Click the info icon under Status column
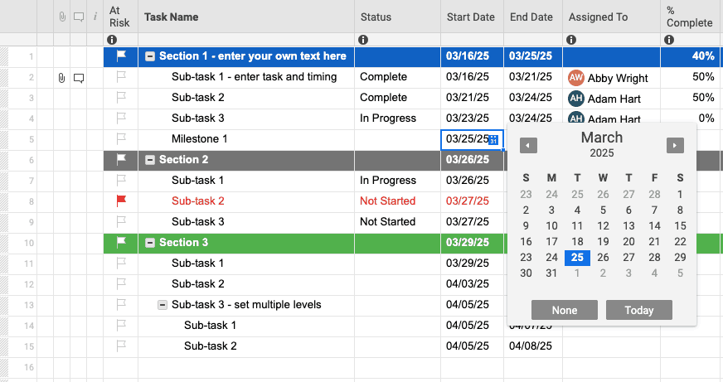The width and height of the screenshot is (723, 382). click(363, 40)
